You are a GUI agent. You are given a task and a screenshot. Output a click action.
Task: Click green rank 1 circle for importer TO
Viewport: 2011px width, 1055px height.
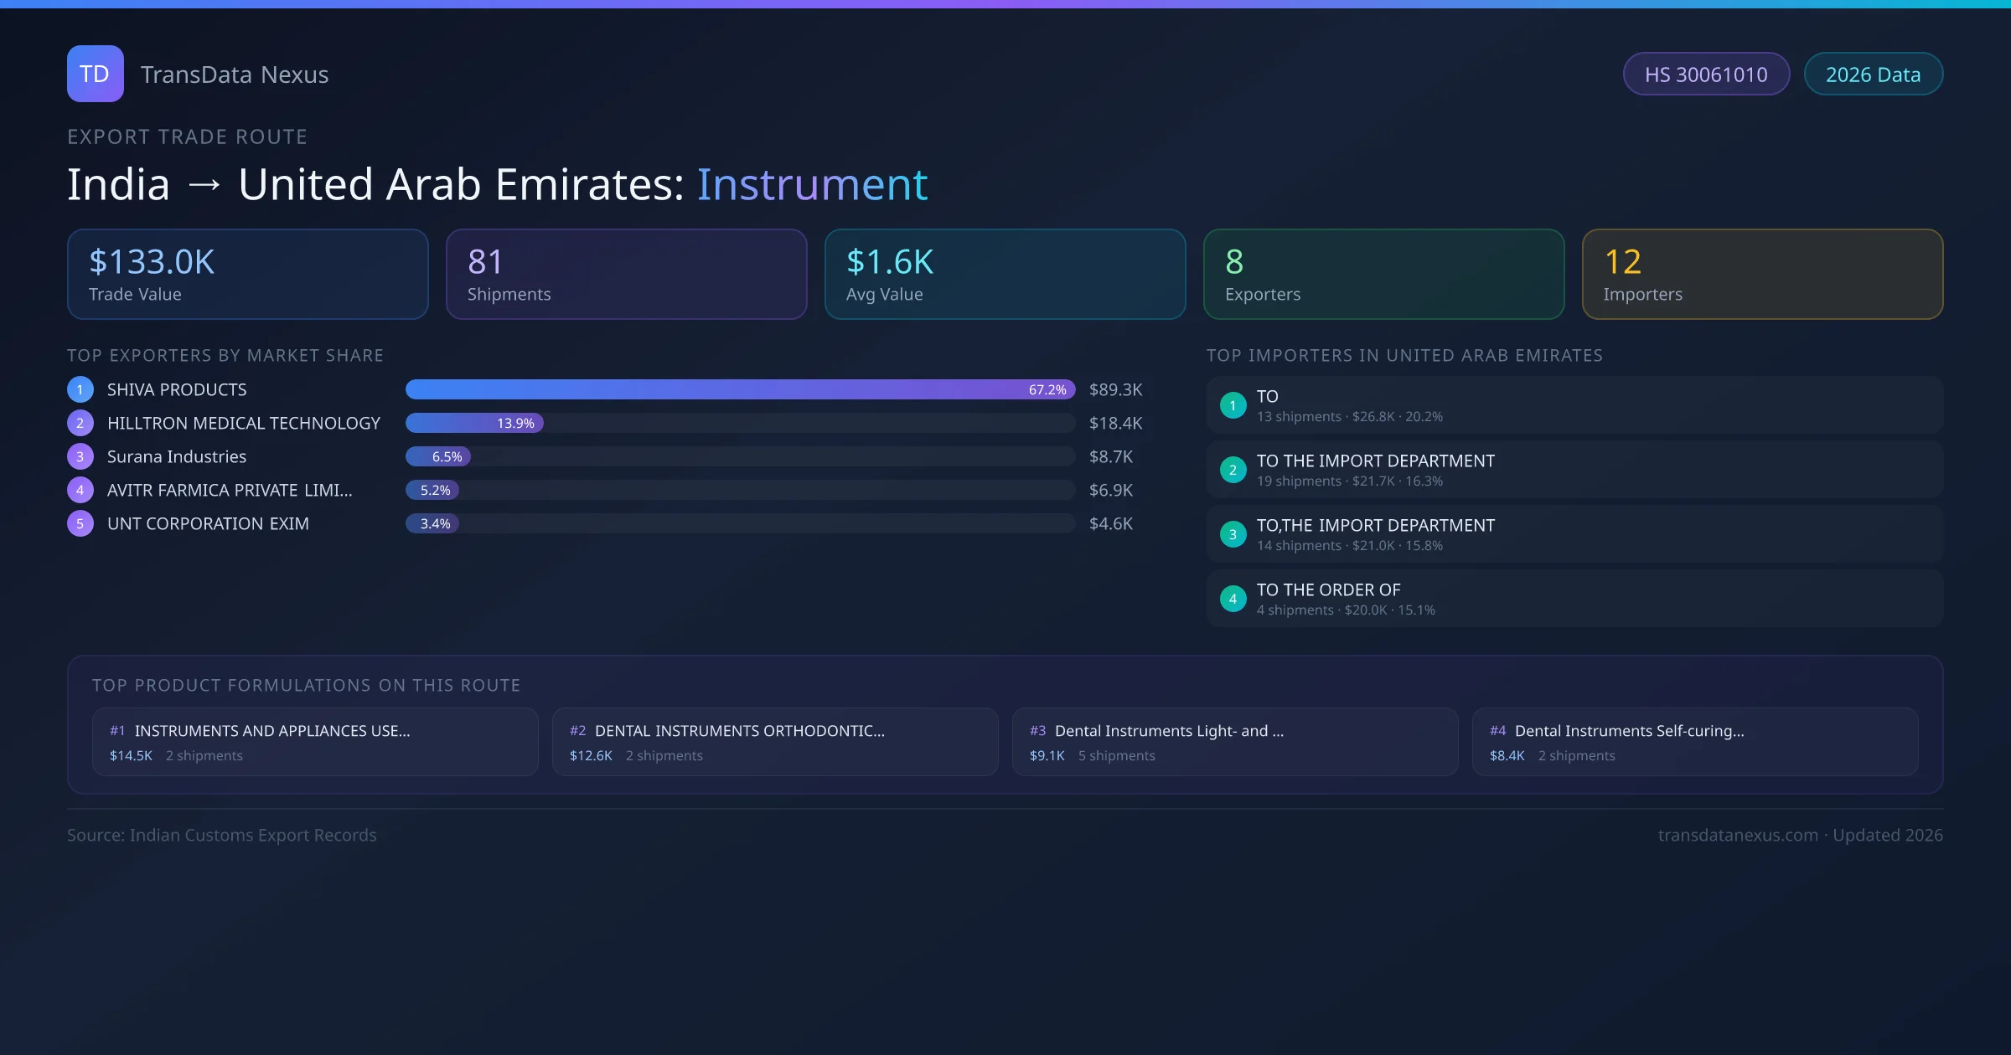pyautogui.click(x=1233, y=405)
